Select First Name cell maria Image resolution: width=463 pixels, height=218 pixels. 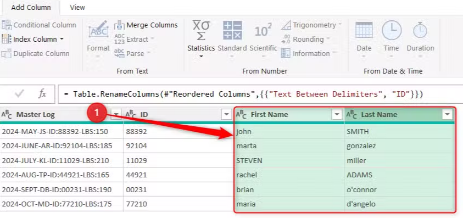(x=289, y=204)
